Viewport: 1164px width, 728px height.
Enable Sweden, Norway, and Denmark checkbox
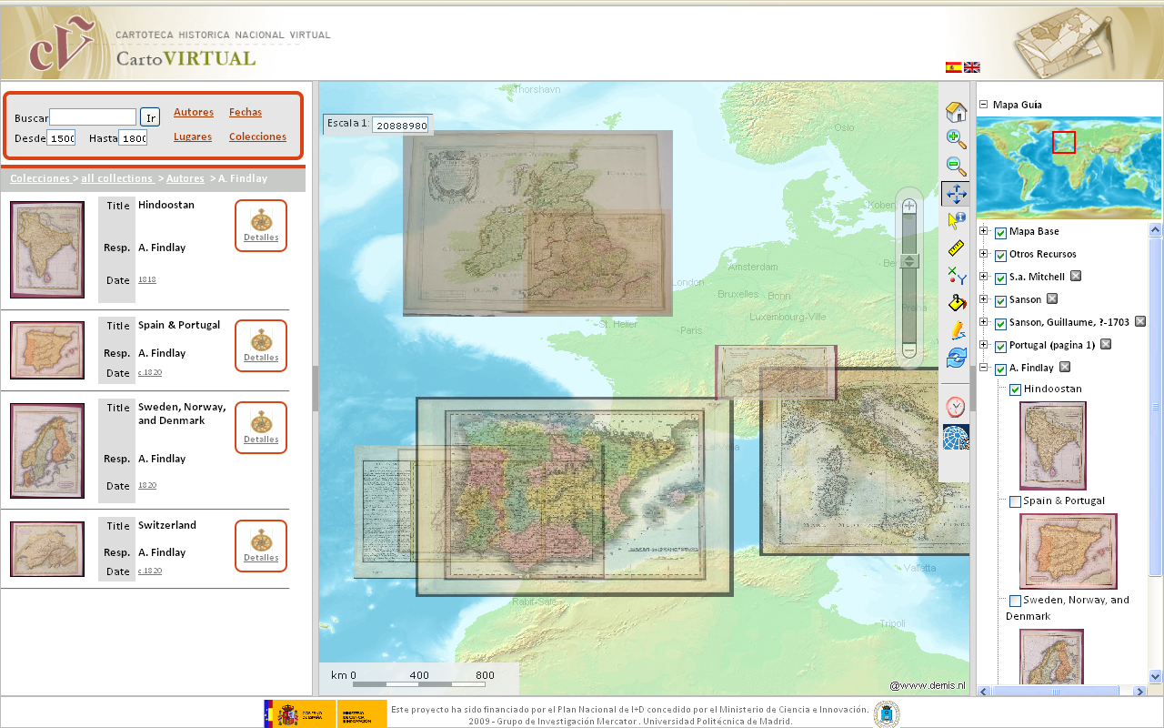[1015, 601]
